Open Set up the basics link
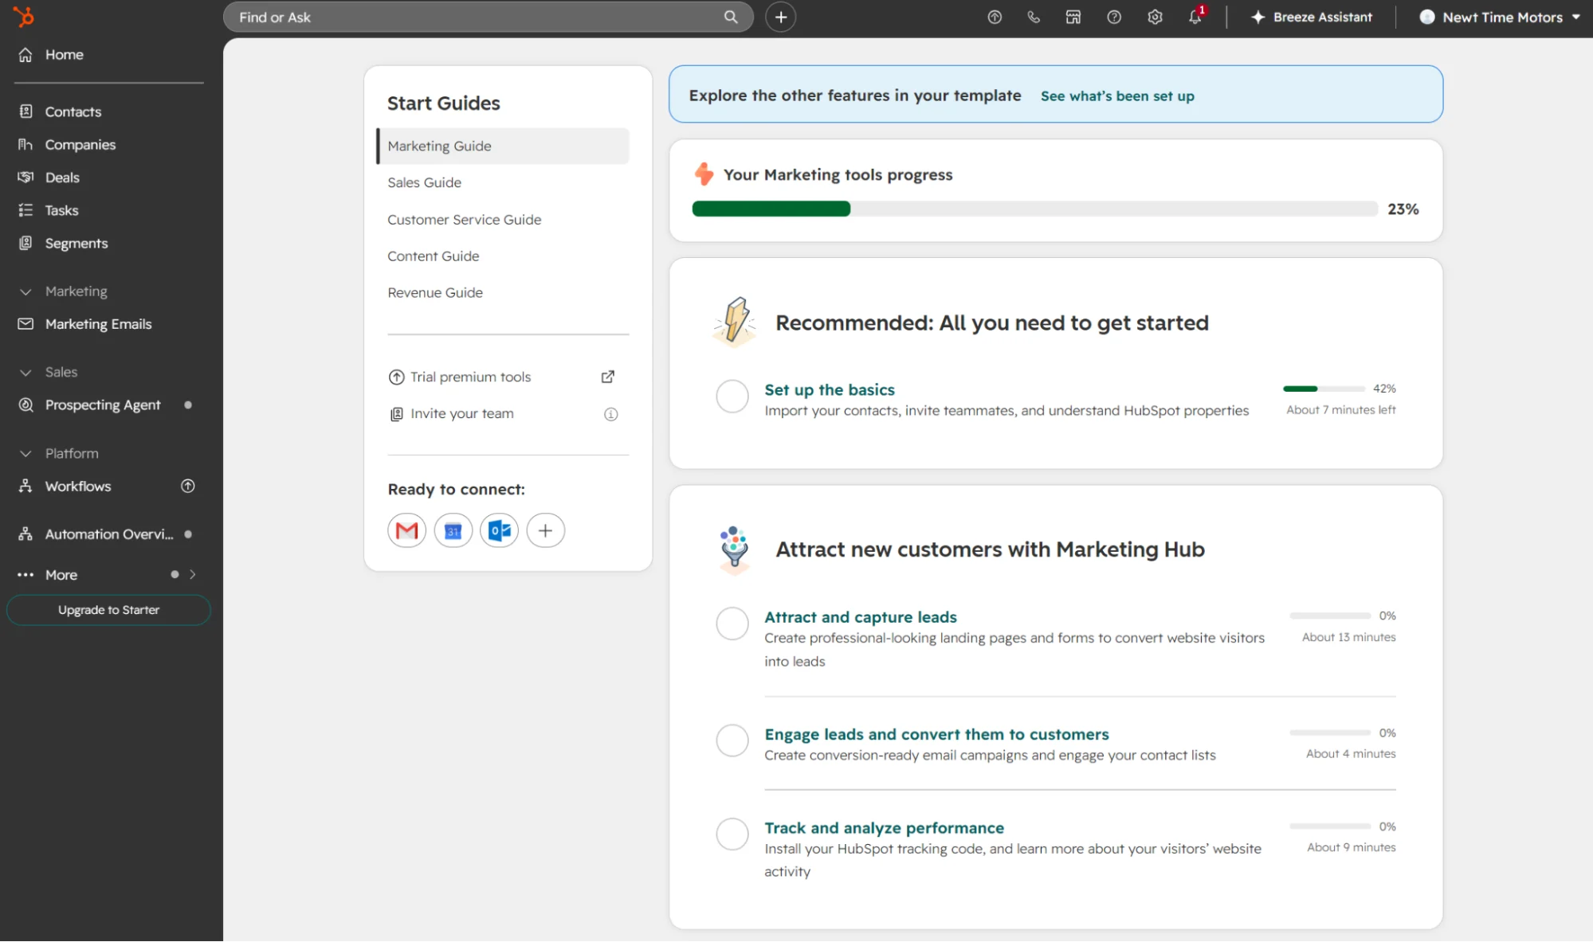This screenshot has width=1593, height=942. (x=829, y=389)
